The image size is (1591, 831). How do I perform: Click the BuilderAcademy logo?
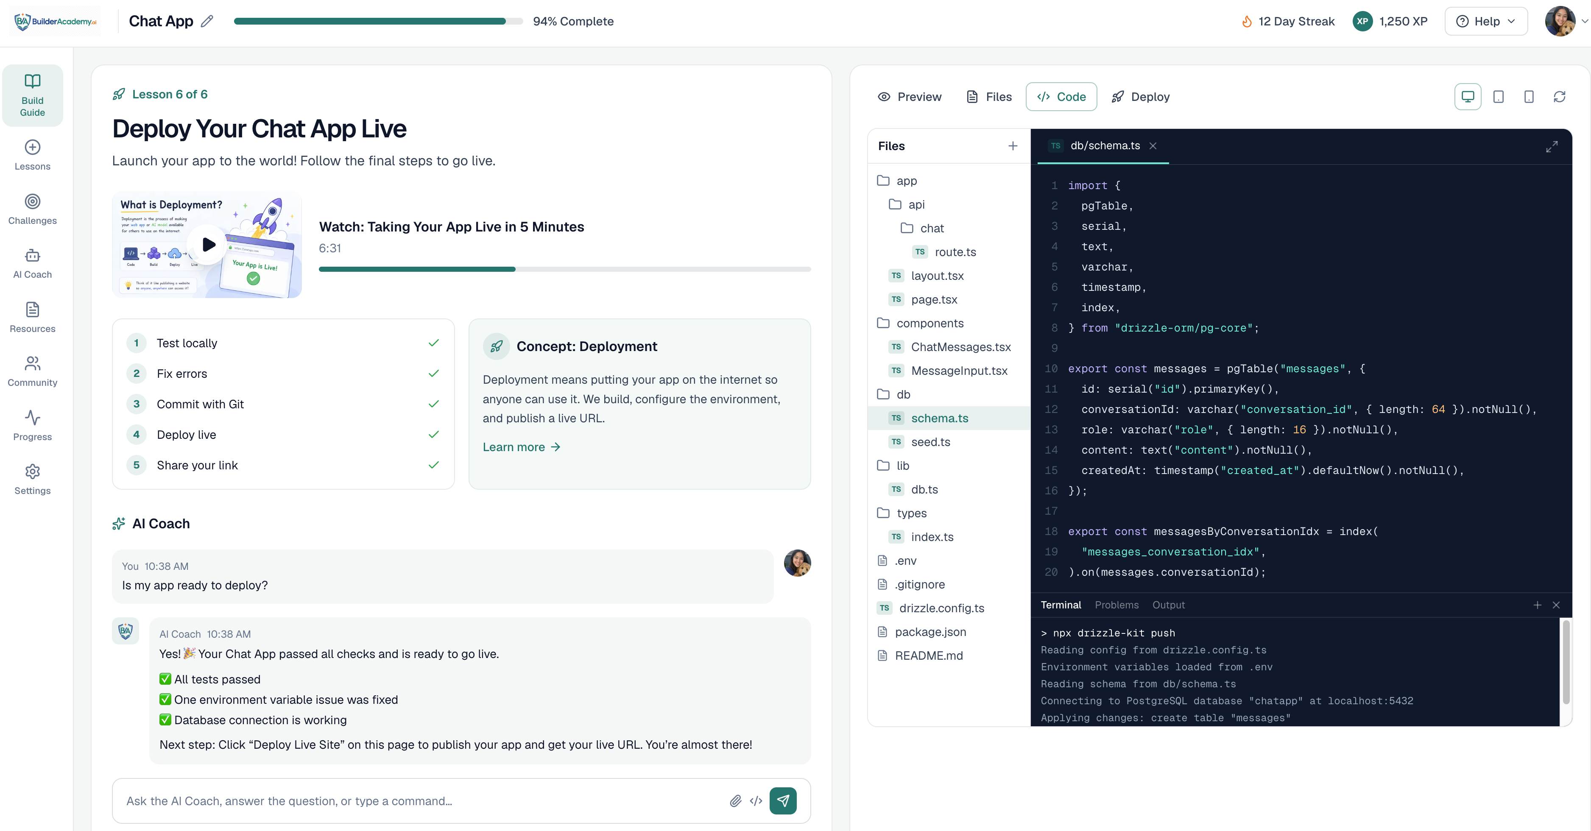pyautogui.click(x=56, y=21)
